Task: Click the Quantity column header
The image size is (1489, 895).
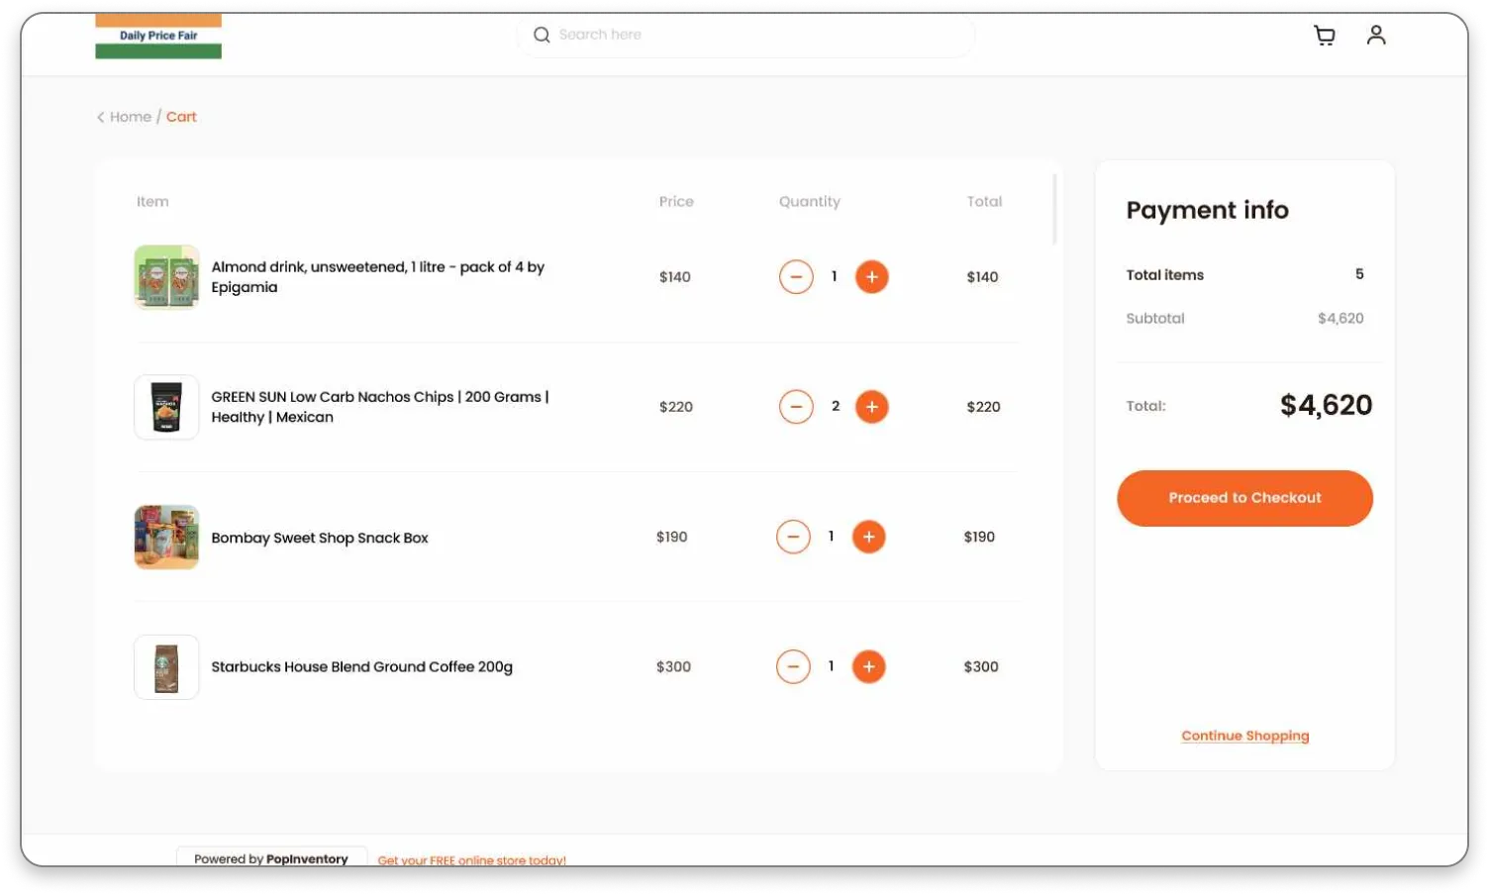Action: click(809, 202)
